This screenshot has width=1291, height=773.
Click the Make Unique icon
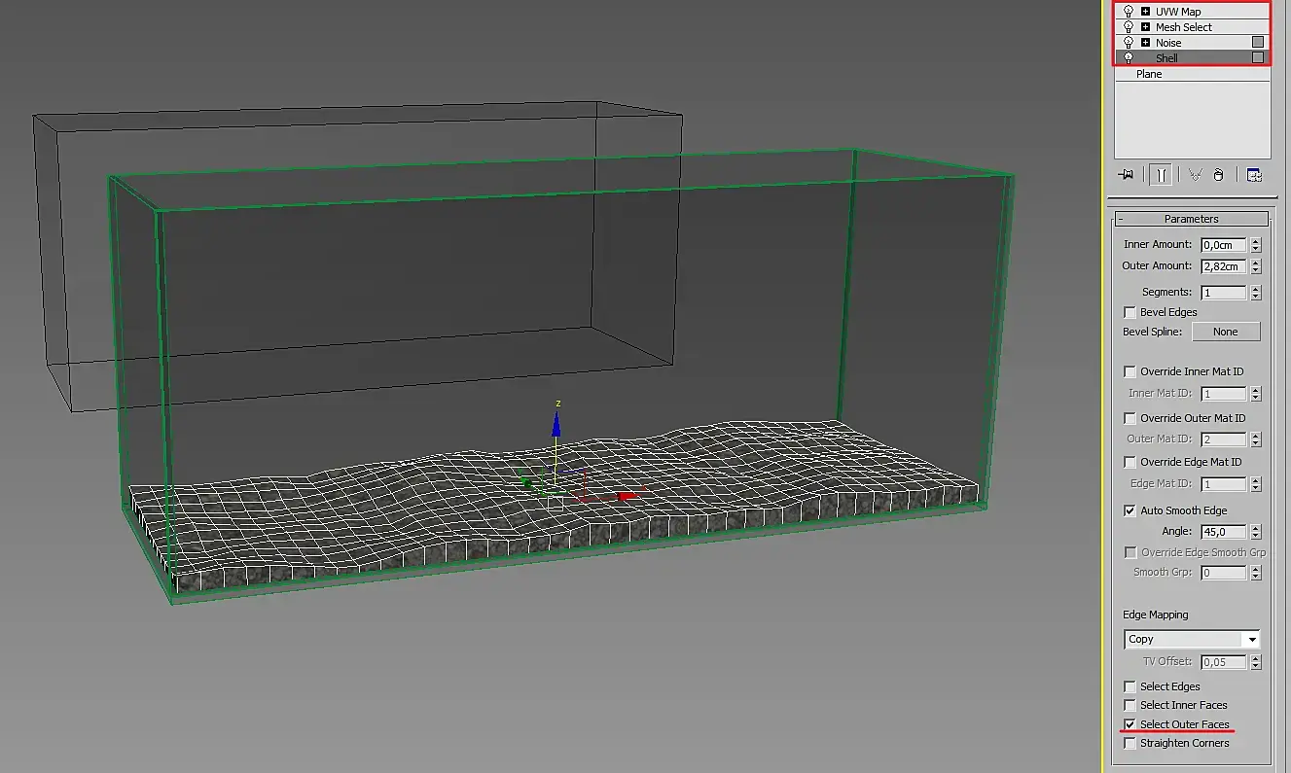[x=1195, y=175]
